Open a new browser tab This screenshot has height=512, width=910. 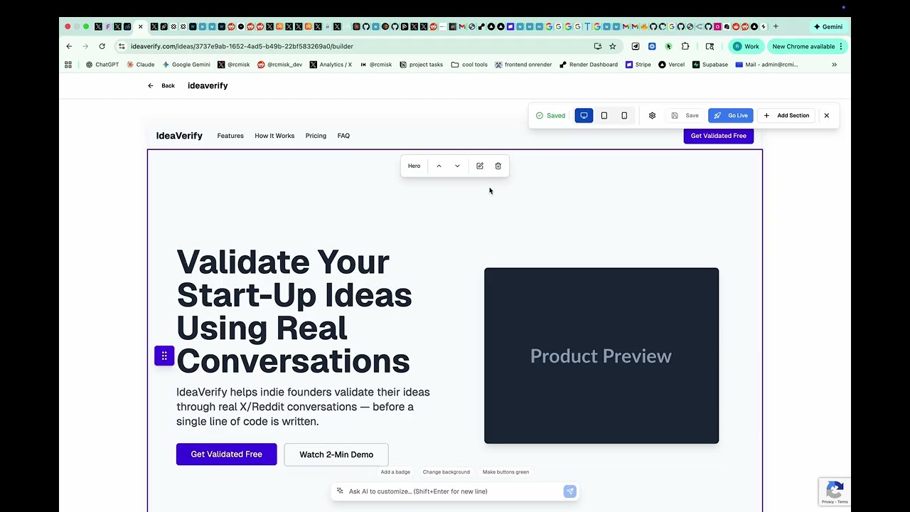click(x=776, y=26)
